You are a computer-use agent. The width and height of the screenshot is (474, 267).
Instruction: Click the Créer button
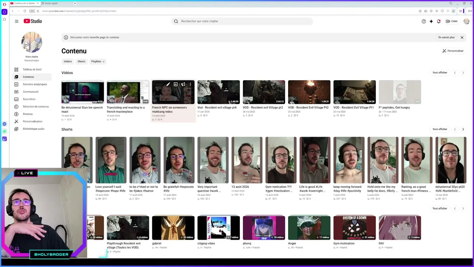(x=452, y=21)
